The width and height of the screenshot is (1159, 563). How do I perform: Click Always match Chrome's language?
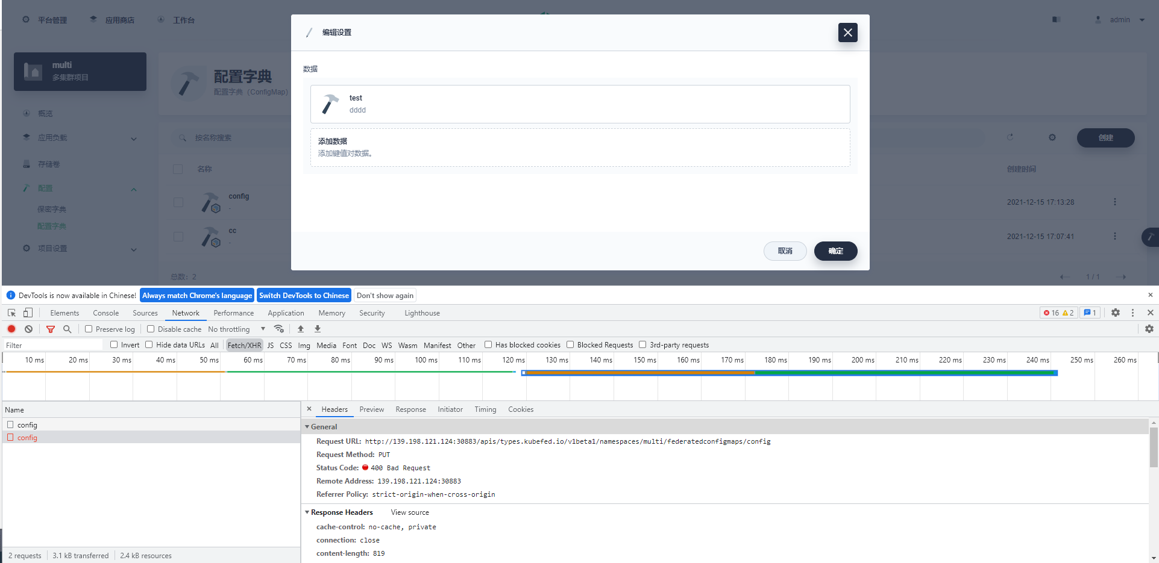point(197,295)
